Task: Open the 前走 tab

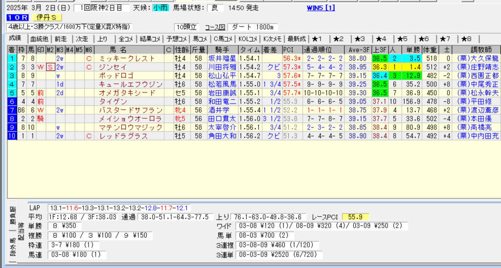Action: tap(60, 39)
